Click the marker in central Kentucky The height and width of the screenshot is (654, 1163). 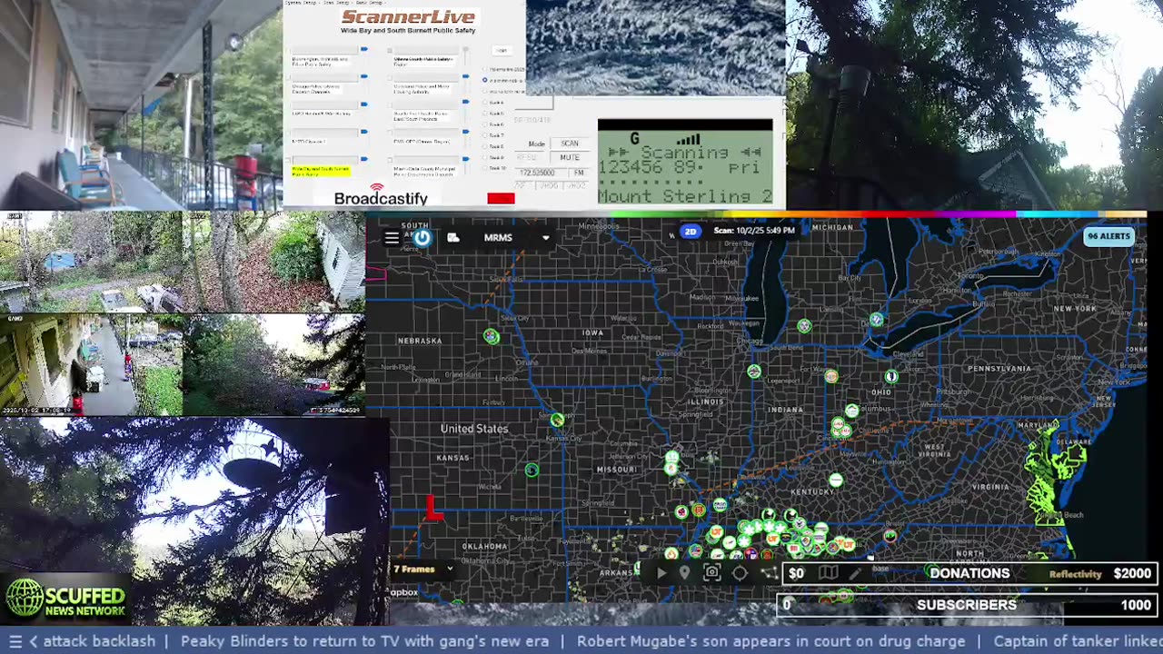click(836, 481)
